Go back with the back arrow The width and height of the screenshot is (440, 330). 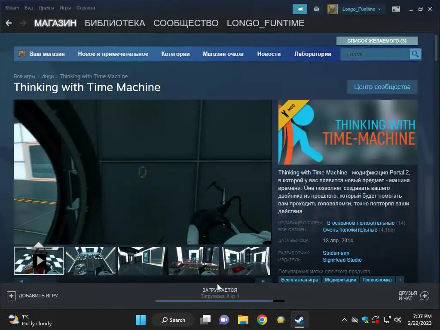[9, 23]
